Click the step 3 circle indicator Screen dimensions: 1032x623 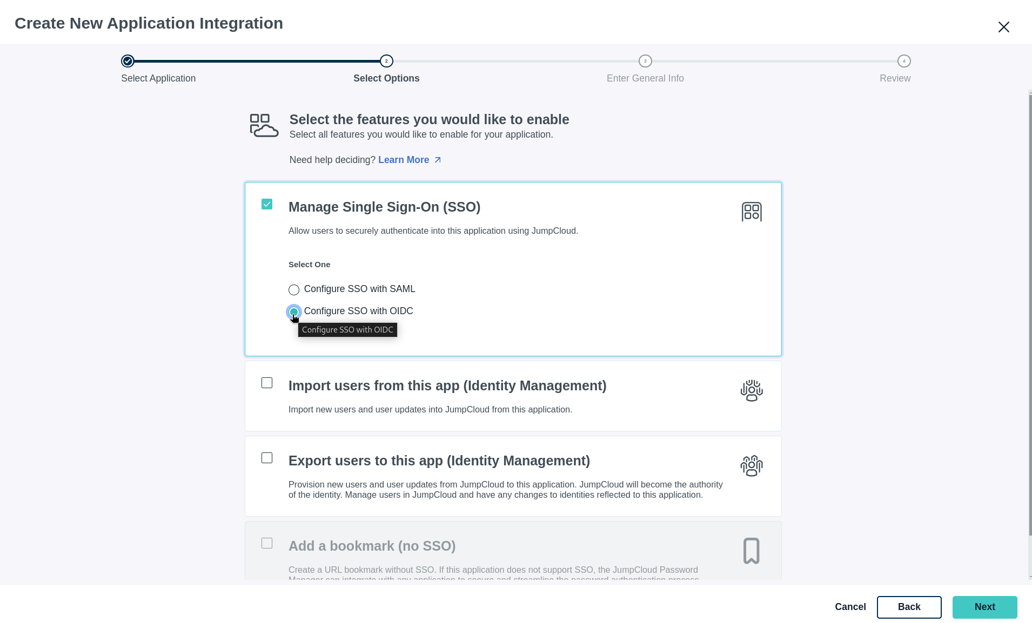645,61
